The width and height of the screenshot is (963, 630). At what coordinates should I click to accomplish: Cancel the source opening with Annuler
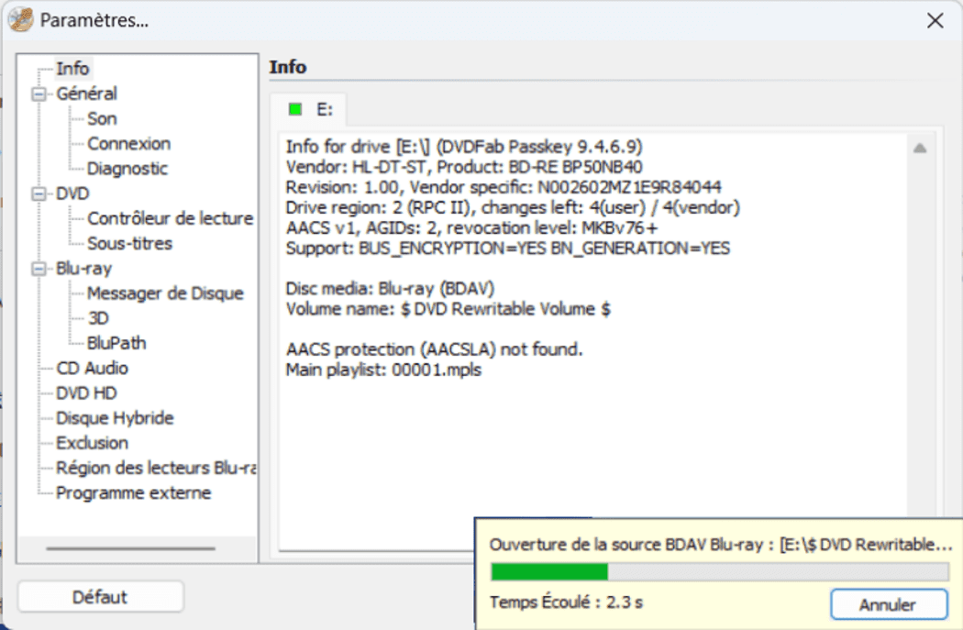[x=888, y=605]
